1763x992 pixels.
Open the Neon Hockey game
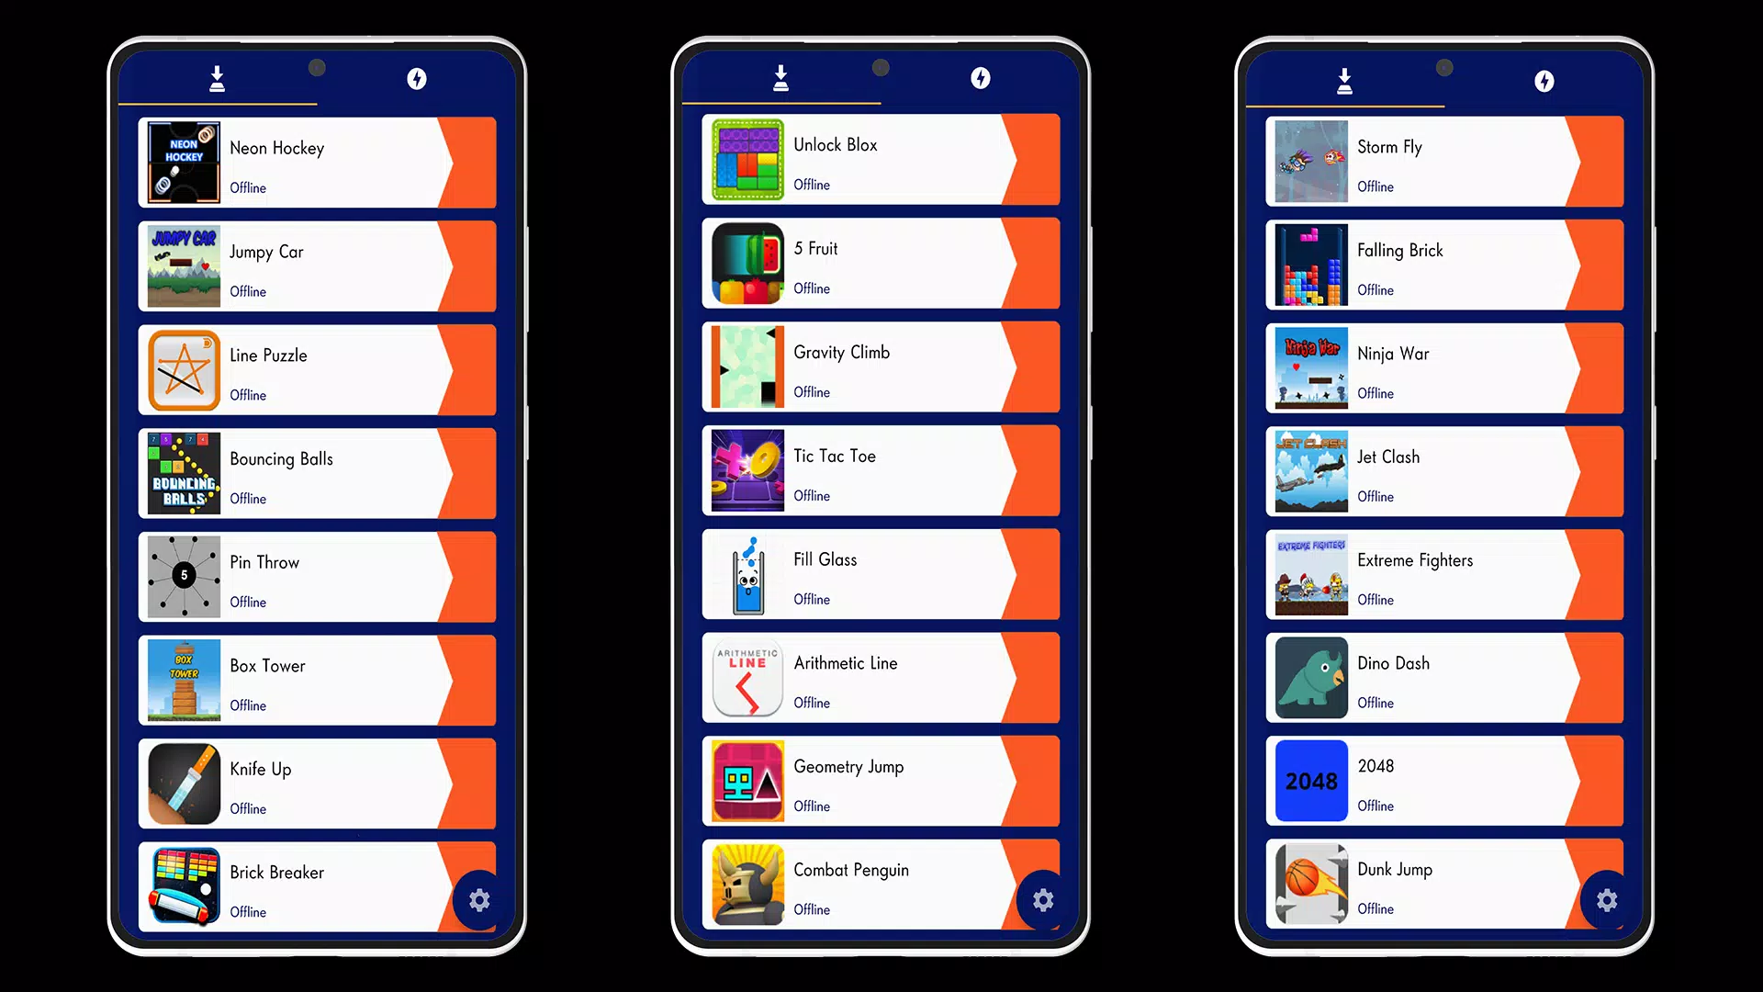pyautogui.click(x=319, y=161)
